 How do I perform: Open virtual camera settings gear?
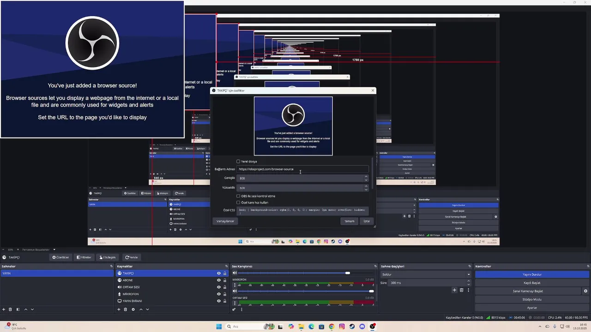(x=586, y=291)
